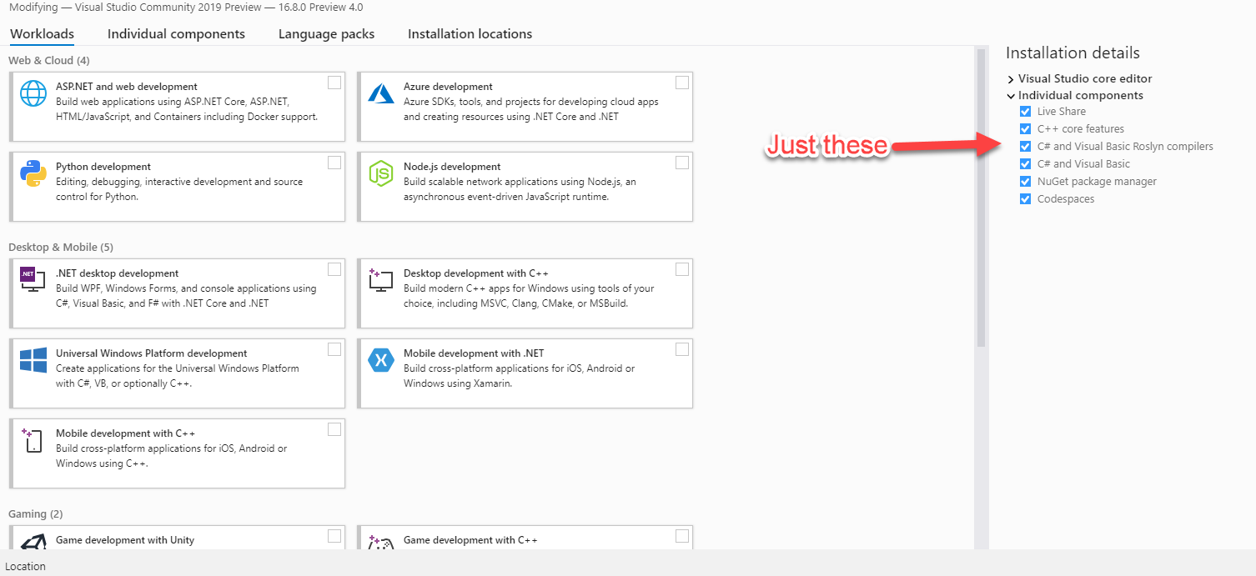This screenshot has width=1256, height=576.
Task: Expand Visual Studio core editor details
Action: (x=1011, y=79)
